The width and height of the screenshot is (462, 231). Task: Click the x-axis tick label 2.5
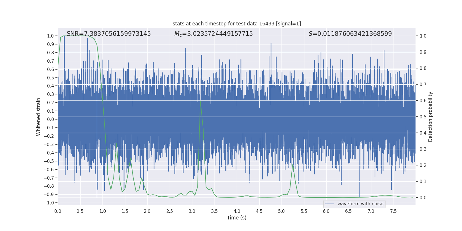169,211
